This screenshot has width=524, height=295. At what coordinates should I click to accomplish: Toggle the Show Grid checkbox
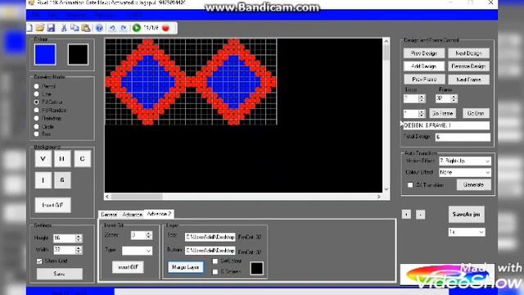[x=39, y=261]
